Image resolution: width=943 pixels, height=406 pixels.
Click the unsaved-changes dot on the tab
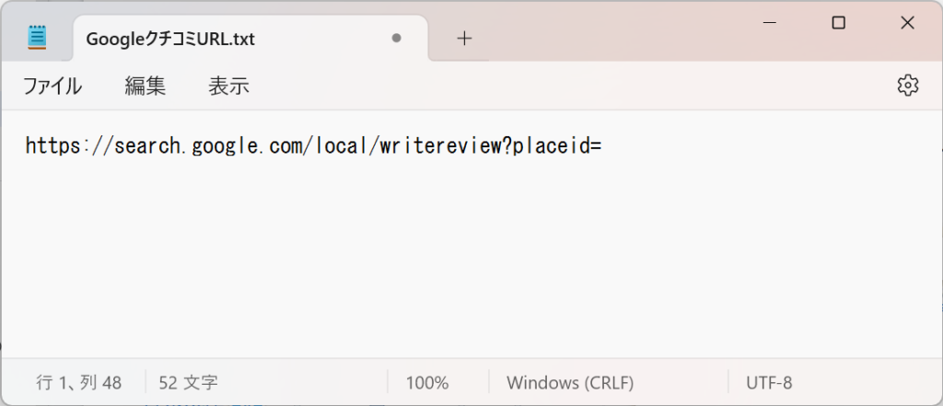[x=396, y=38]
